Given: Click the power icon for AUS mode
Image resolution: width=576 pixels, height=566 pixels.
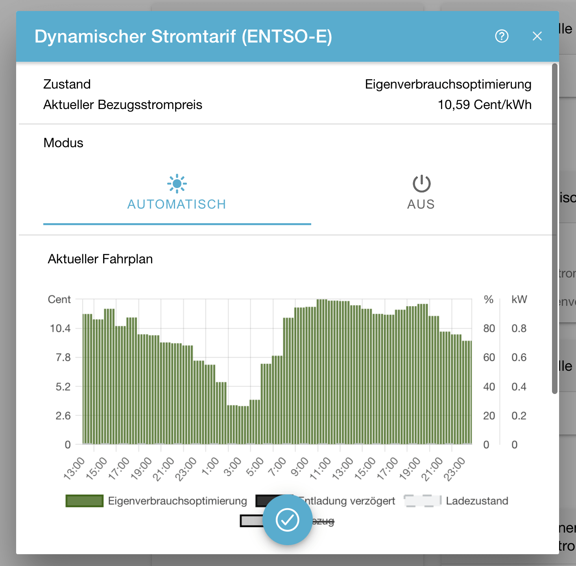Looking at the screenshot, I should pos(421,183).
